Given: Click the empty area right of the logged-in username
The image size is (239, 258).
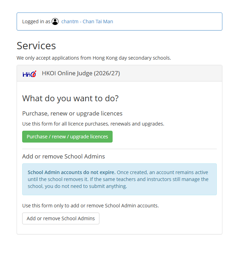Looking at the screenshot, I should click(x=167, y=21).
